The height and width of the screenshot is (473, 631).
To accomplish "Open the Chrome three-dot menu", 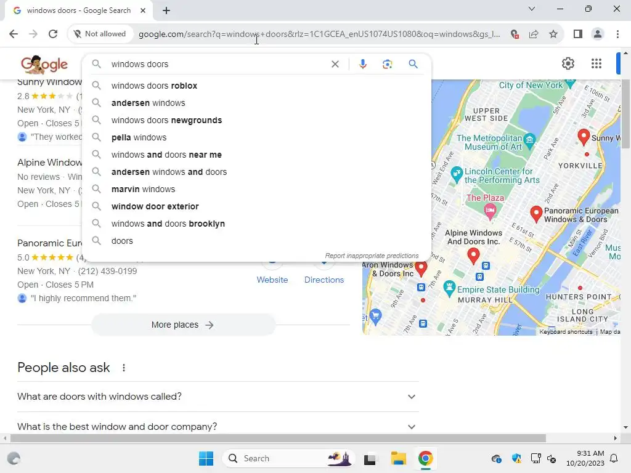I will (617, 34).
